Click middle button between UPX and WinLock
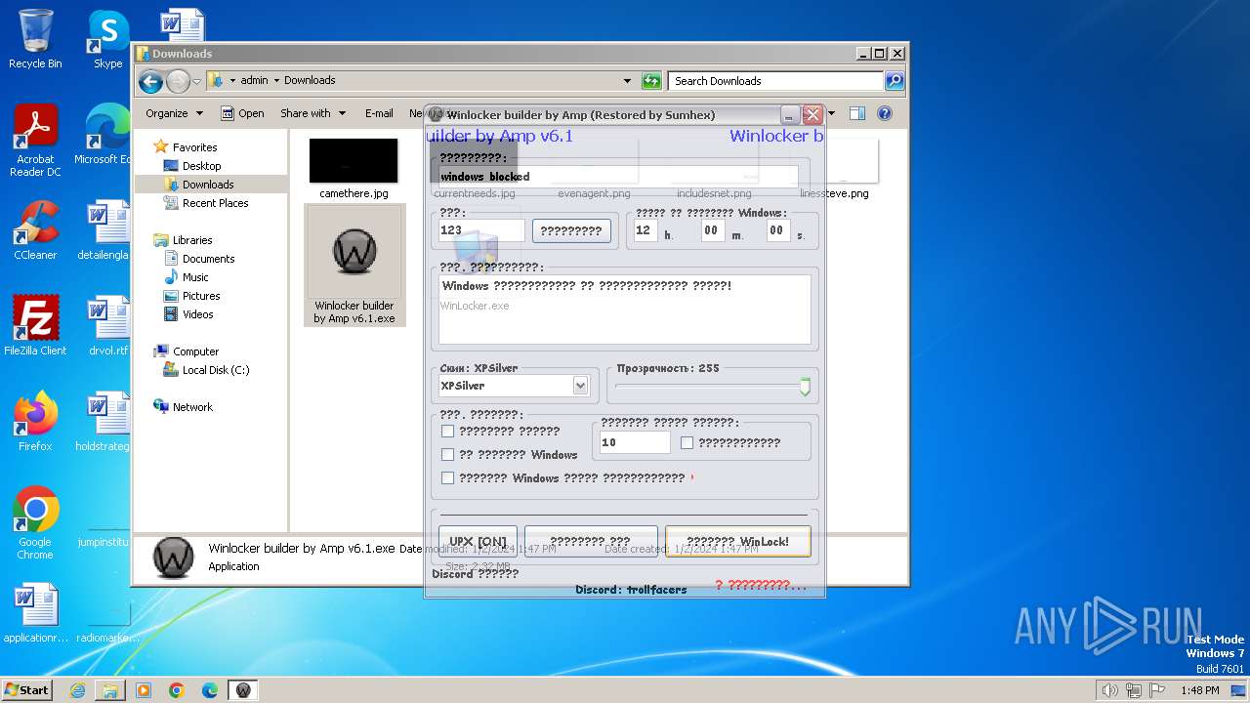Viewport: 1250px width, 703px height. 590,542
